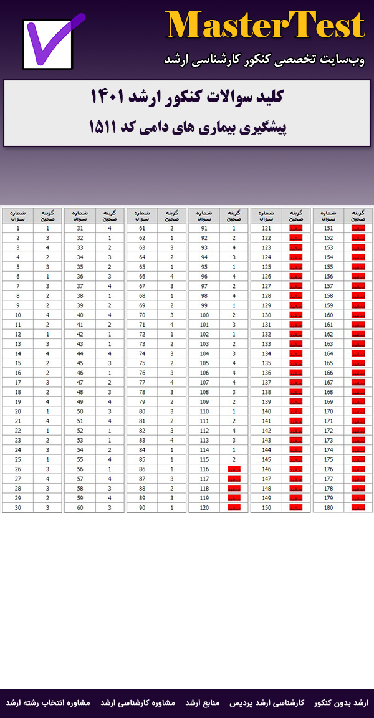Click the subtitle وب‌سایت تخصصی کنکور کارشناسی ارشد
This screenshot has width=374, height=718.
[x=266, y=59]
